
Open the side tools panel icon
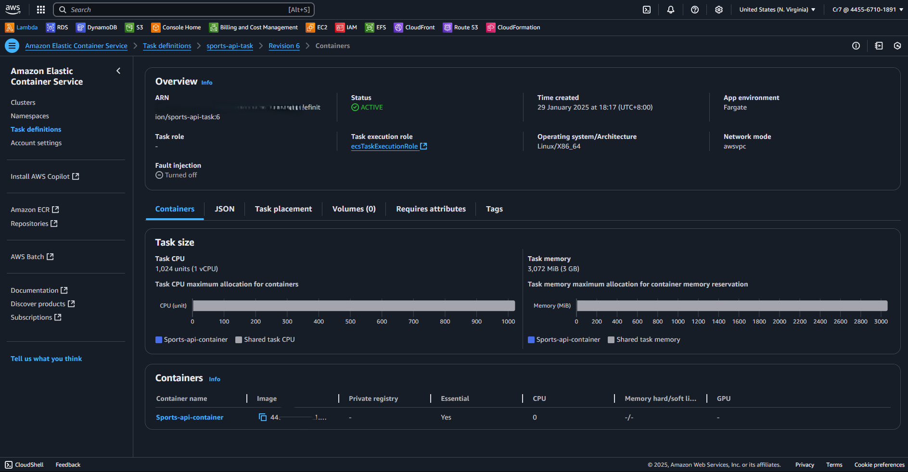(x=879, y=46)
